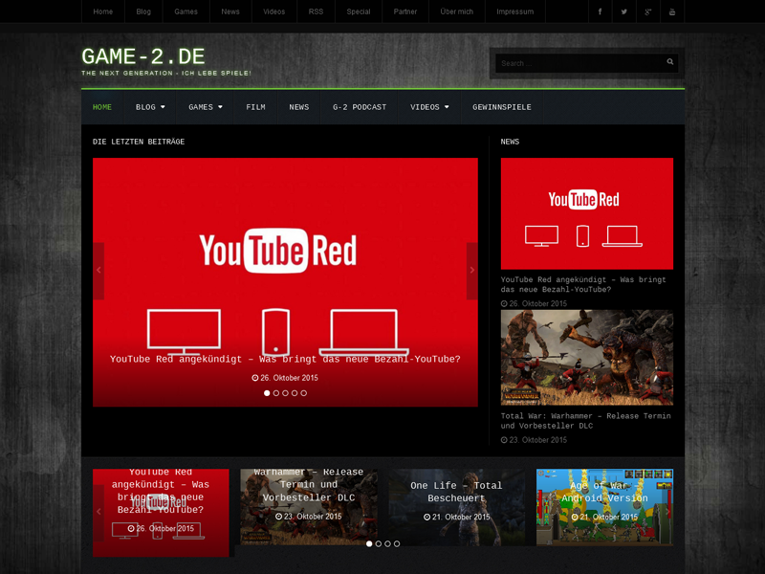The image size is (765, 574).
Task: Select third dot of main slider
Action: (285, 393)
